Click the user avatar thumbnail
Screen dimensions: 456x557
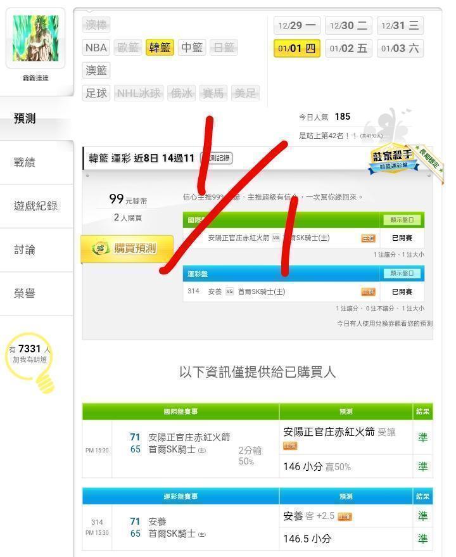click(35, 38)
